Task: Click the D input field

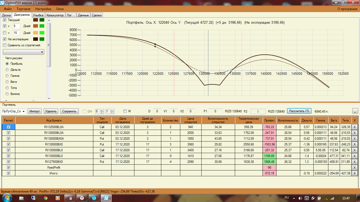Action: click(x=157, y=111)
